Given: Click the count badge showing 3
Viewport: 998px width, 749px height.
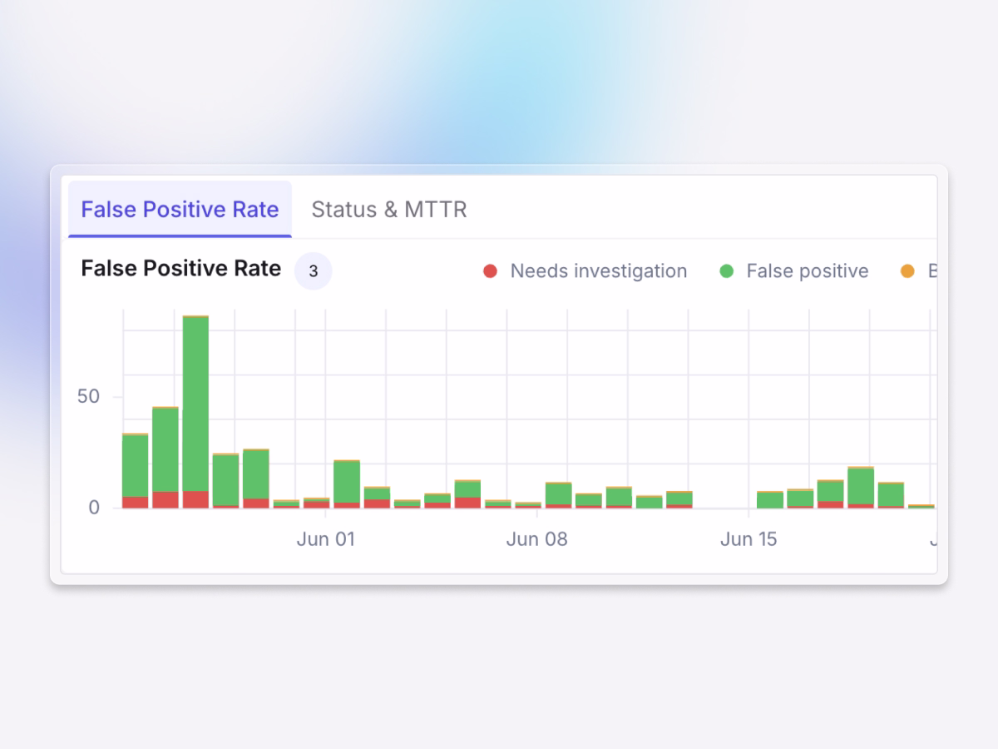Looking at the screenshot, I should [x=314, y=270].
